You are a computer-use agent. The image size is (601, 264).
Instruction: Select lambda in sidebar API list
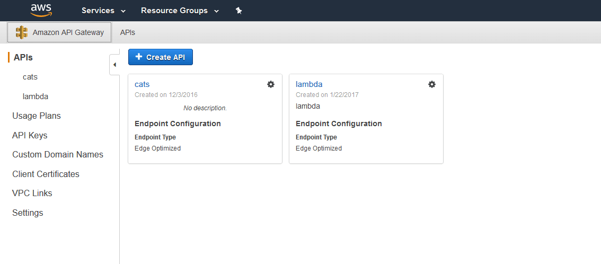point(36,96)
